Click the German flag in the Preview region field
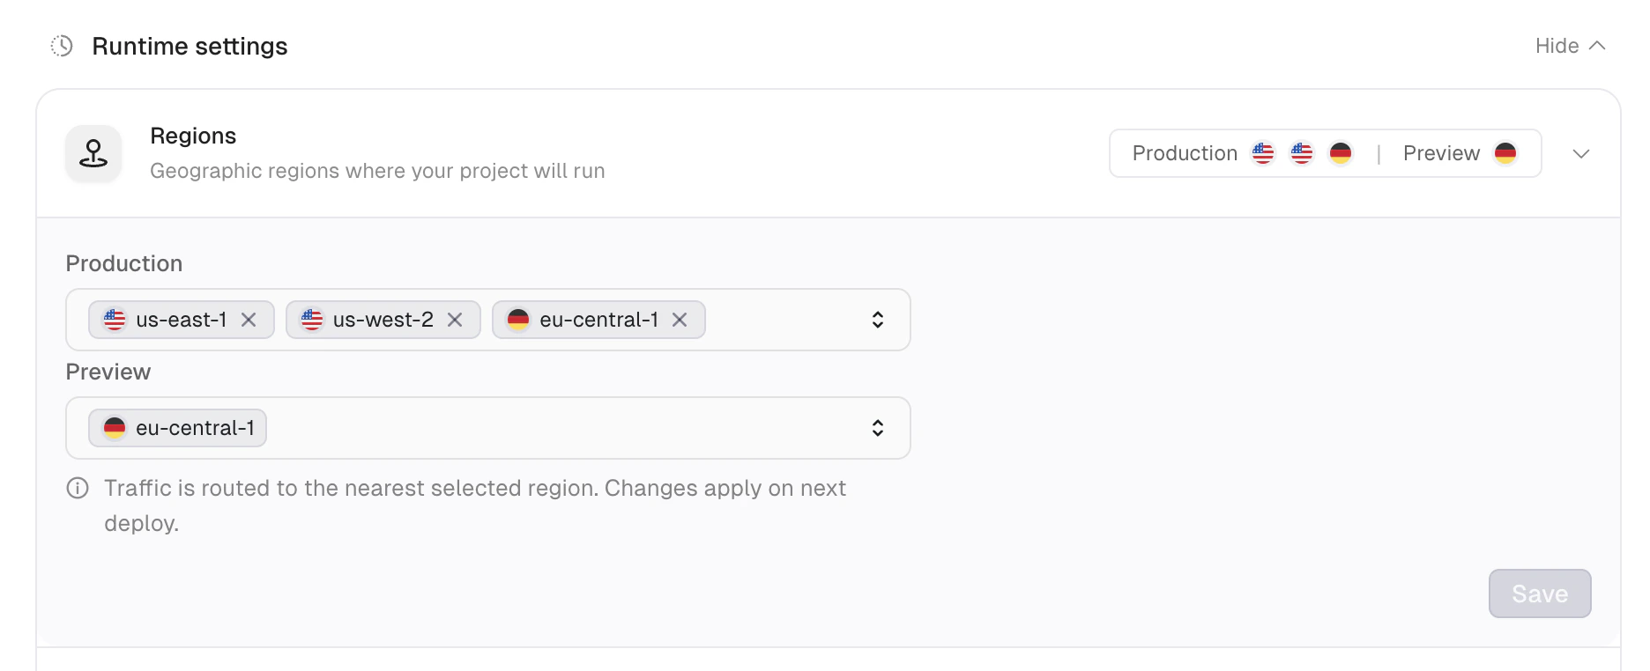Viewport: 1650px width, 671px height. [x=115, y=428]
